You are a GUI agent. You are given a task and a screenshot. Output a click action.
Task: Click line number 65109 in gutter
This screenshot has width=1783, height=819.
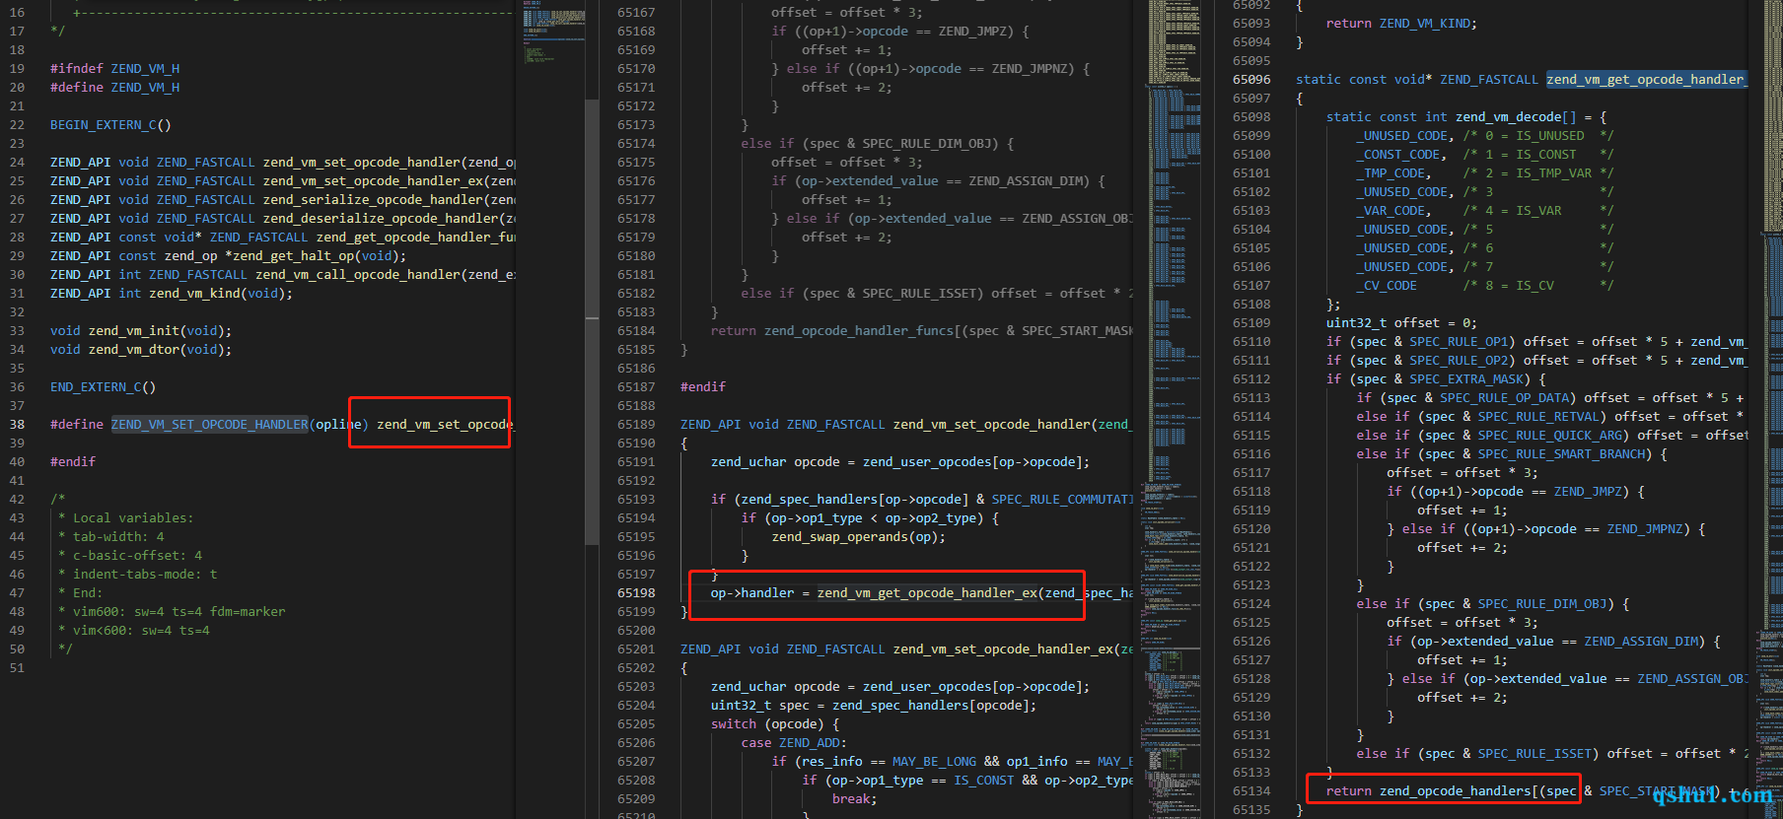[1251, 323]
